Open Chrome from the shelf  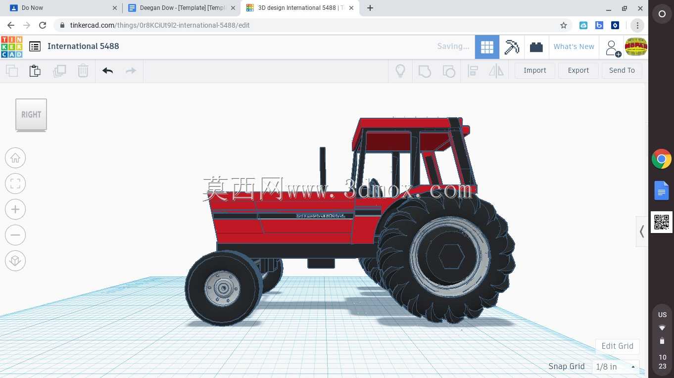[x=662, y=159]
